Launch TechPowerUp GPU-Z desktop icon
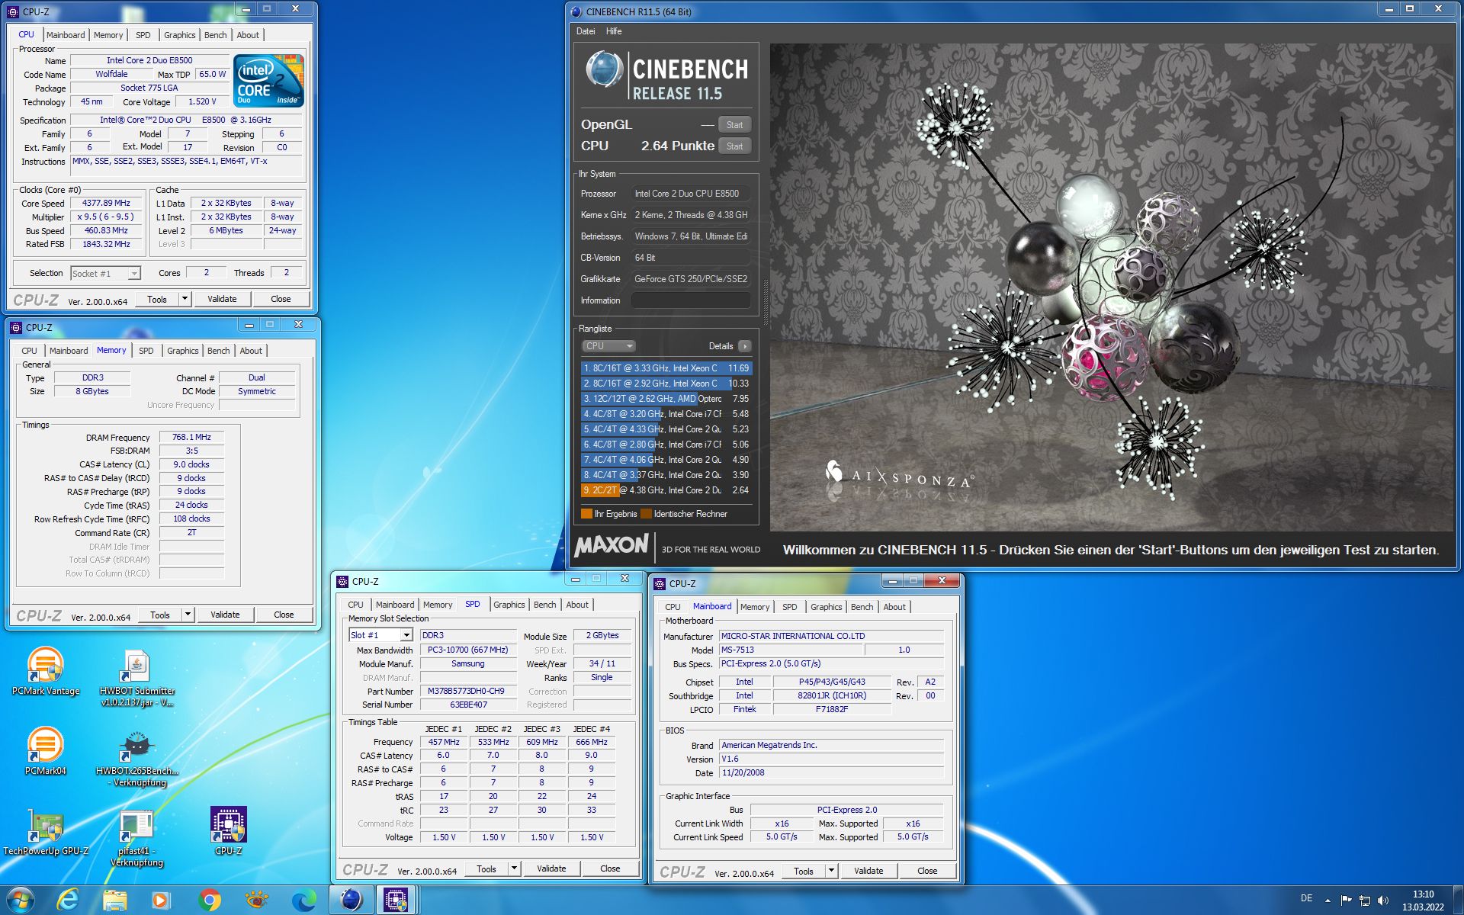 tap(46, 832)
